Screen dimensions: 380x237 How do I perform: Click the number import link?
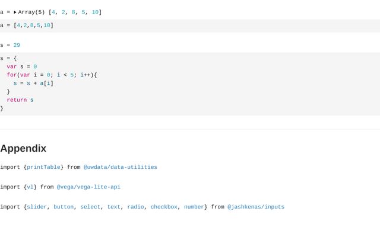click(x=194, y=207)
